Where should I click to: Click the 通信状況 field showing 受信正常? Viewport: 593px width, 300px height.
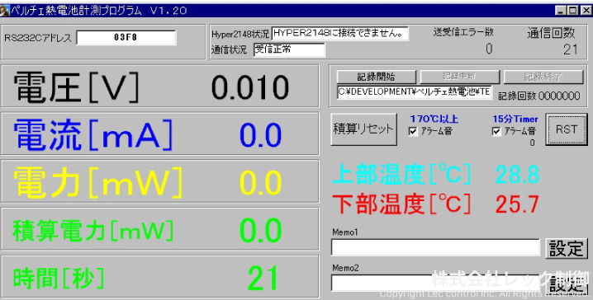tap(289, 49)
